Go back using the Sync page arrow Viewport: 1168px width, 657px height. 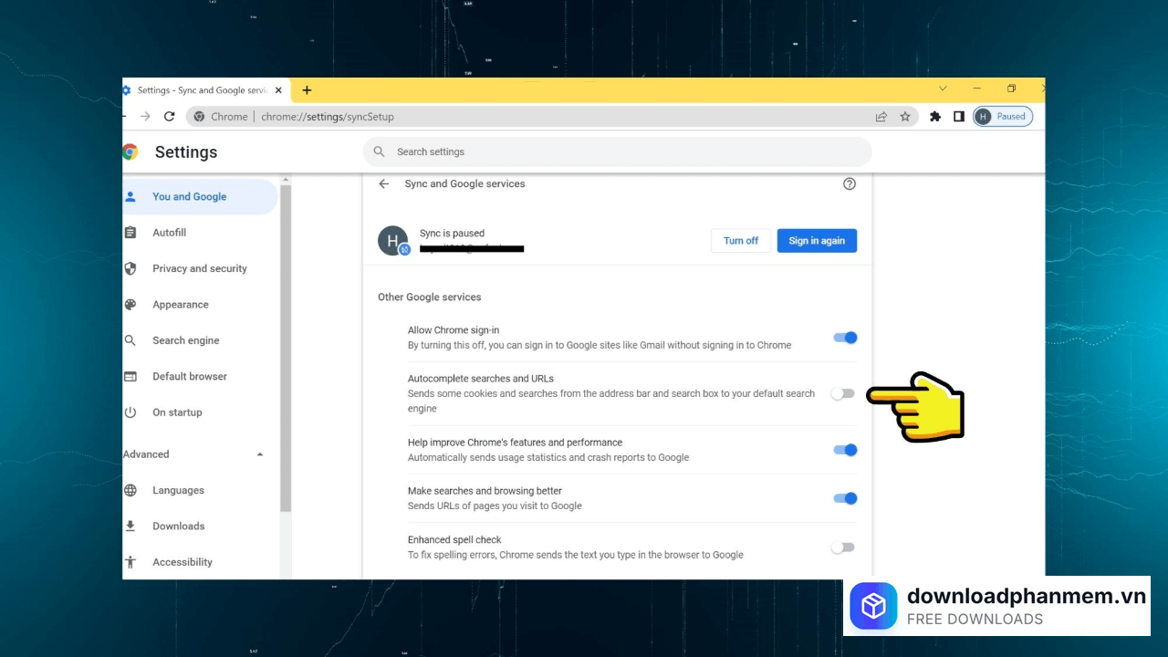384,183
